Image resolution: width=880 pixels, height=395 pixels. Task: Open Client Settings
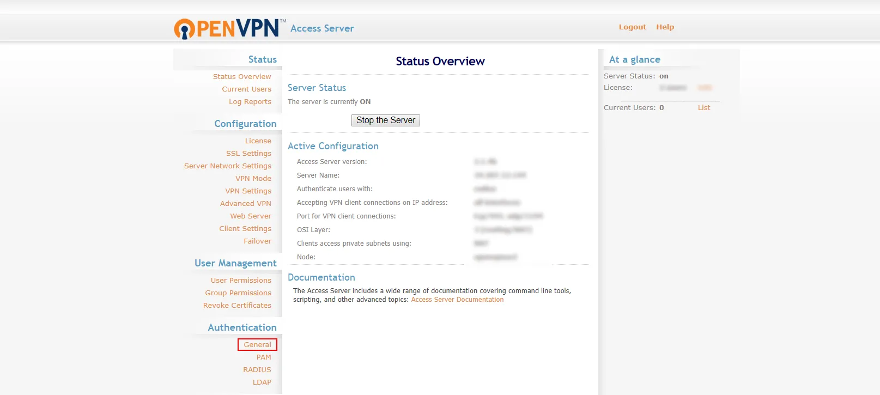pyautogui.click(x=245, y=229)
